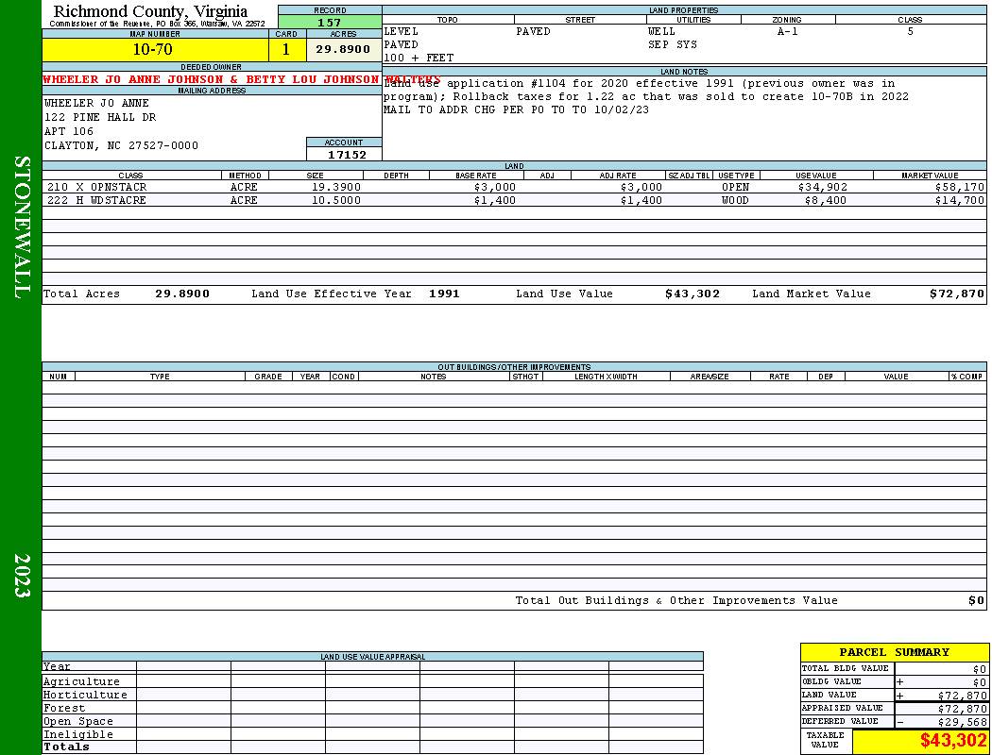The width and height of the screenshot is (992, 755).
Task: Click the yellow Parcel Summary header
Action: coord(894,652)
